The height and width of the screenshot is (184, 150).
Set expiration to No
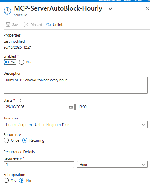tap(22, 180)
